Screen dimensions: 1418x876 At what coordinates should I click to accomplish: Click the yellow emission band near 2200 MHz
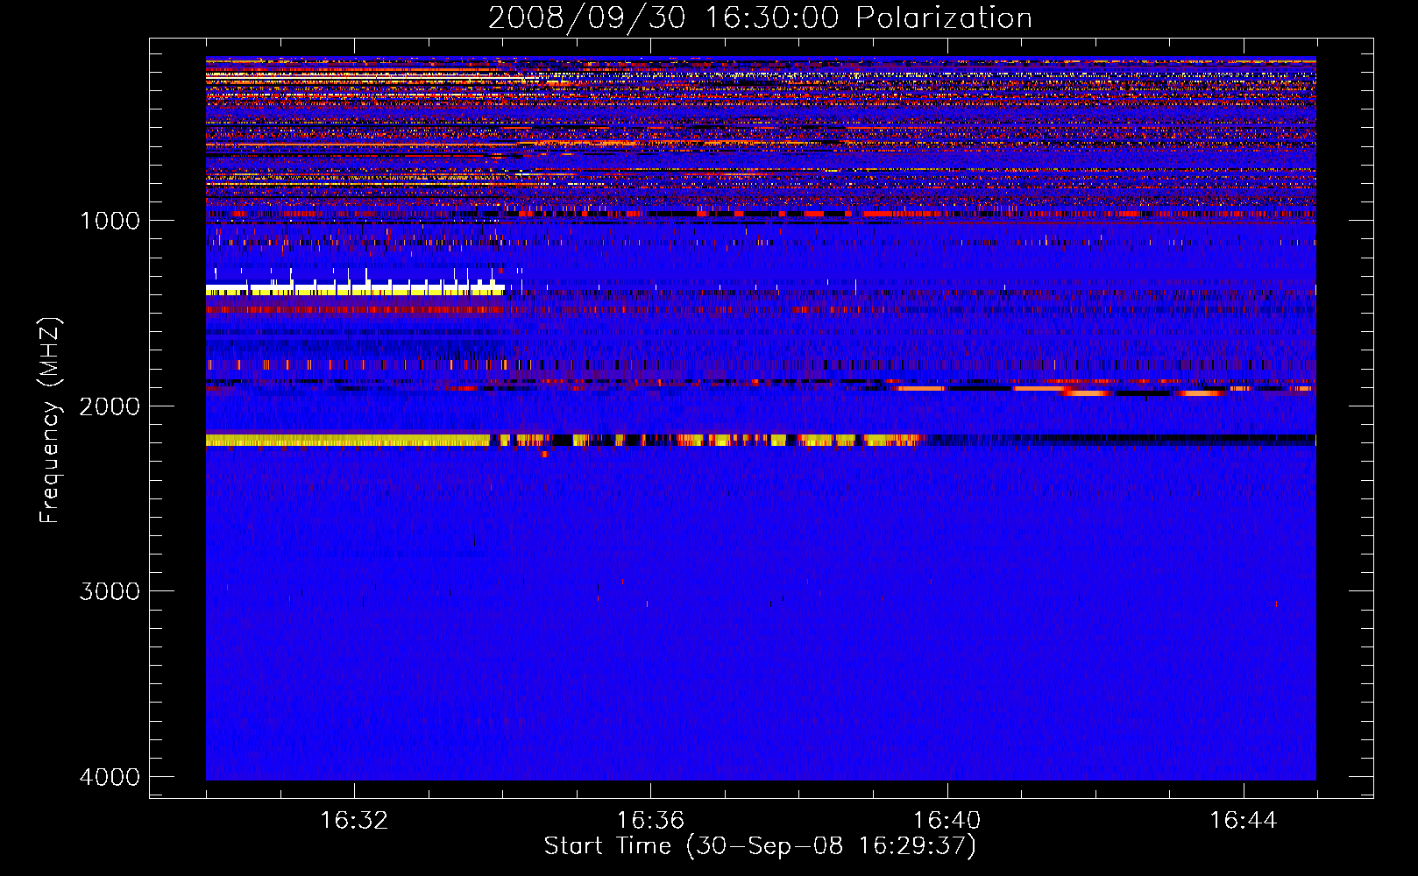[348, 441]
